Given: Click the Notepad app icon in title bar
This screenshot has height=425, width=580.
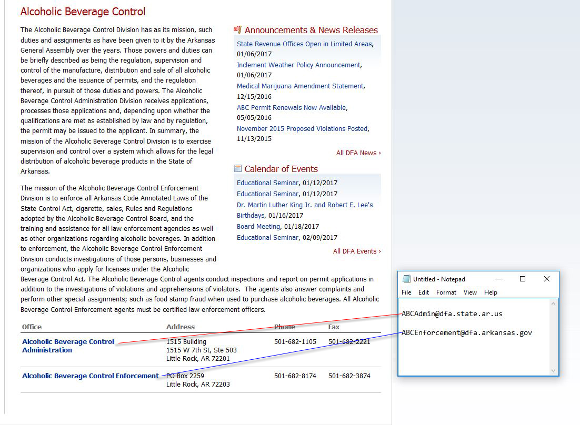Looking at the screenshot, I should 406,279.
